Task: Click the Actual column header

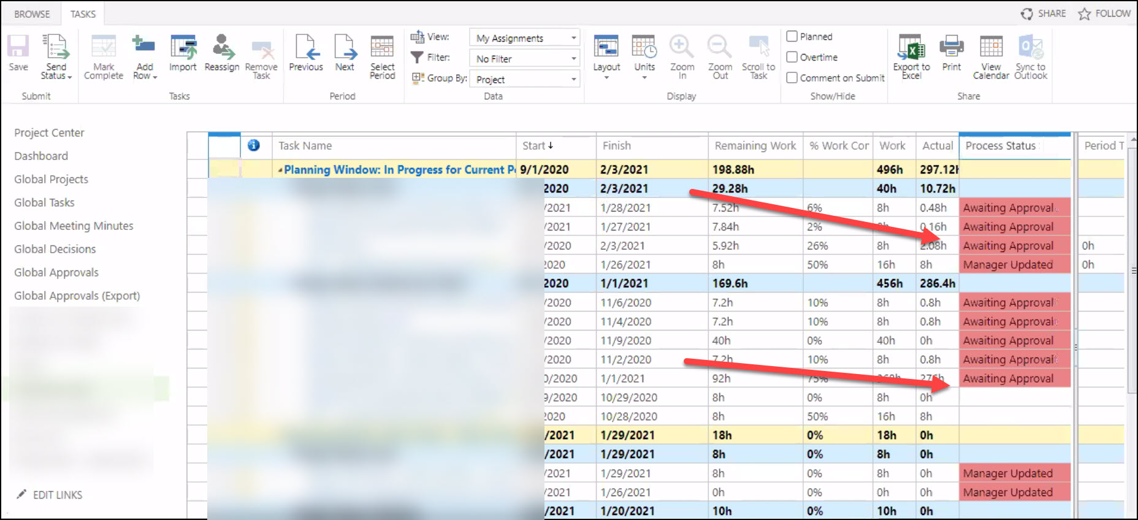Action: pos(937,146)
